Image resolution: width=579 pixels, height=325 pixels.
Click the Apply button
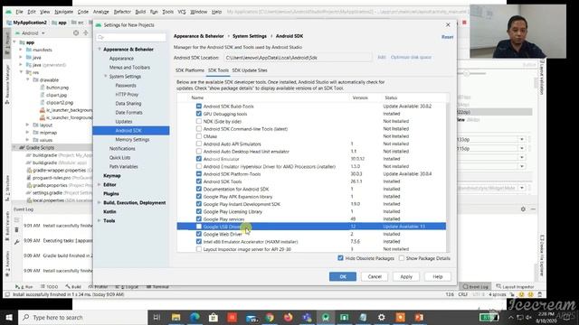[406, 276]
